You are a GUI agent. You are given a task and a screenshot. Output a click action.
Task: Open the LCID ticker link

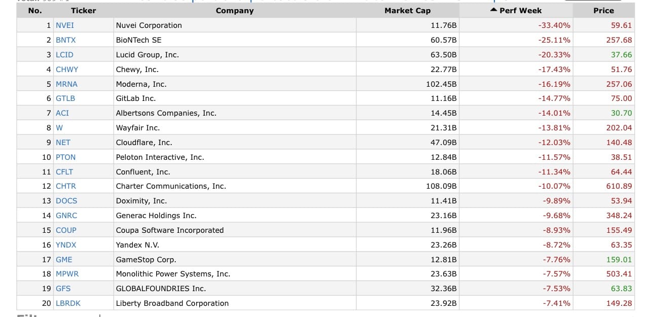pyautogui.click(x=64, y=55)
